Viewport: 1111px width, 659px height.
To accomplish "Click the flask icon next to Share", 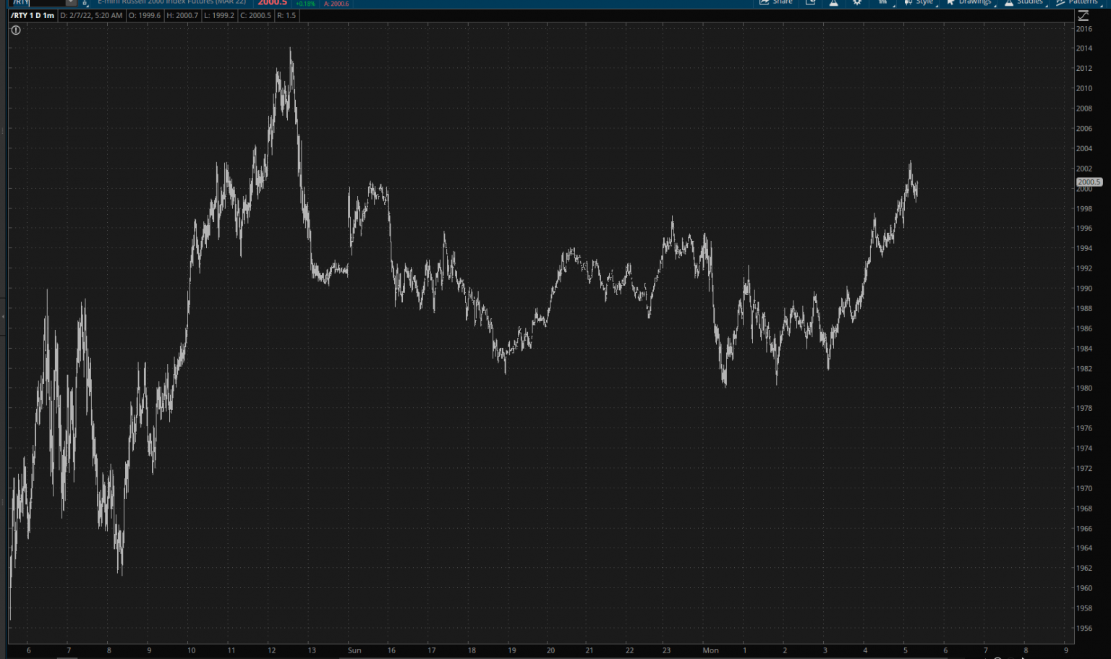I will pos(834,3).
